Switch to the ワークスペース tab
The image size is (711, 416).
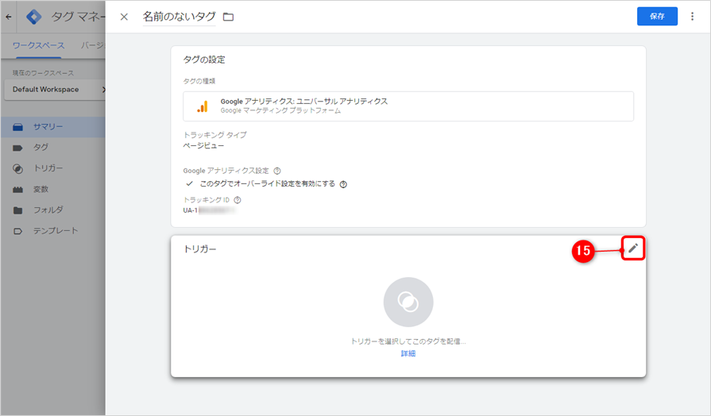tap(39, 46)
